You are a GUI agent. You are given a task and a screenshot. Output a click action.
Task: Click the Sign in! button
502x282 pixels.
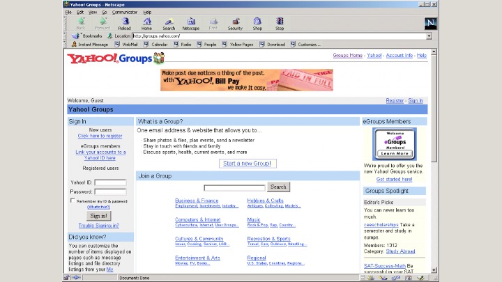pyautogui.click(x=99, y=216)
